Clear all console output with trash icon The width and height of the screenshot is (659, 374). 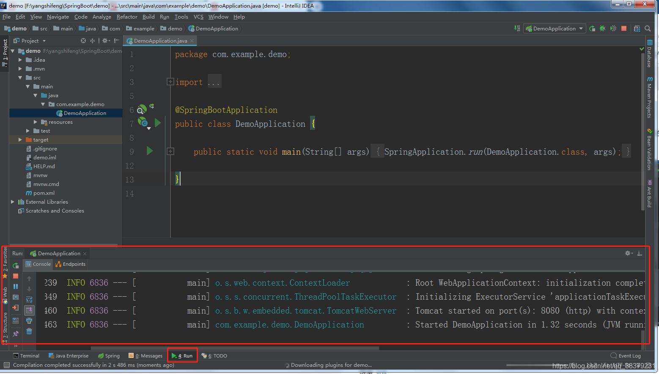(29, 332)
